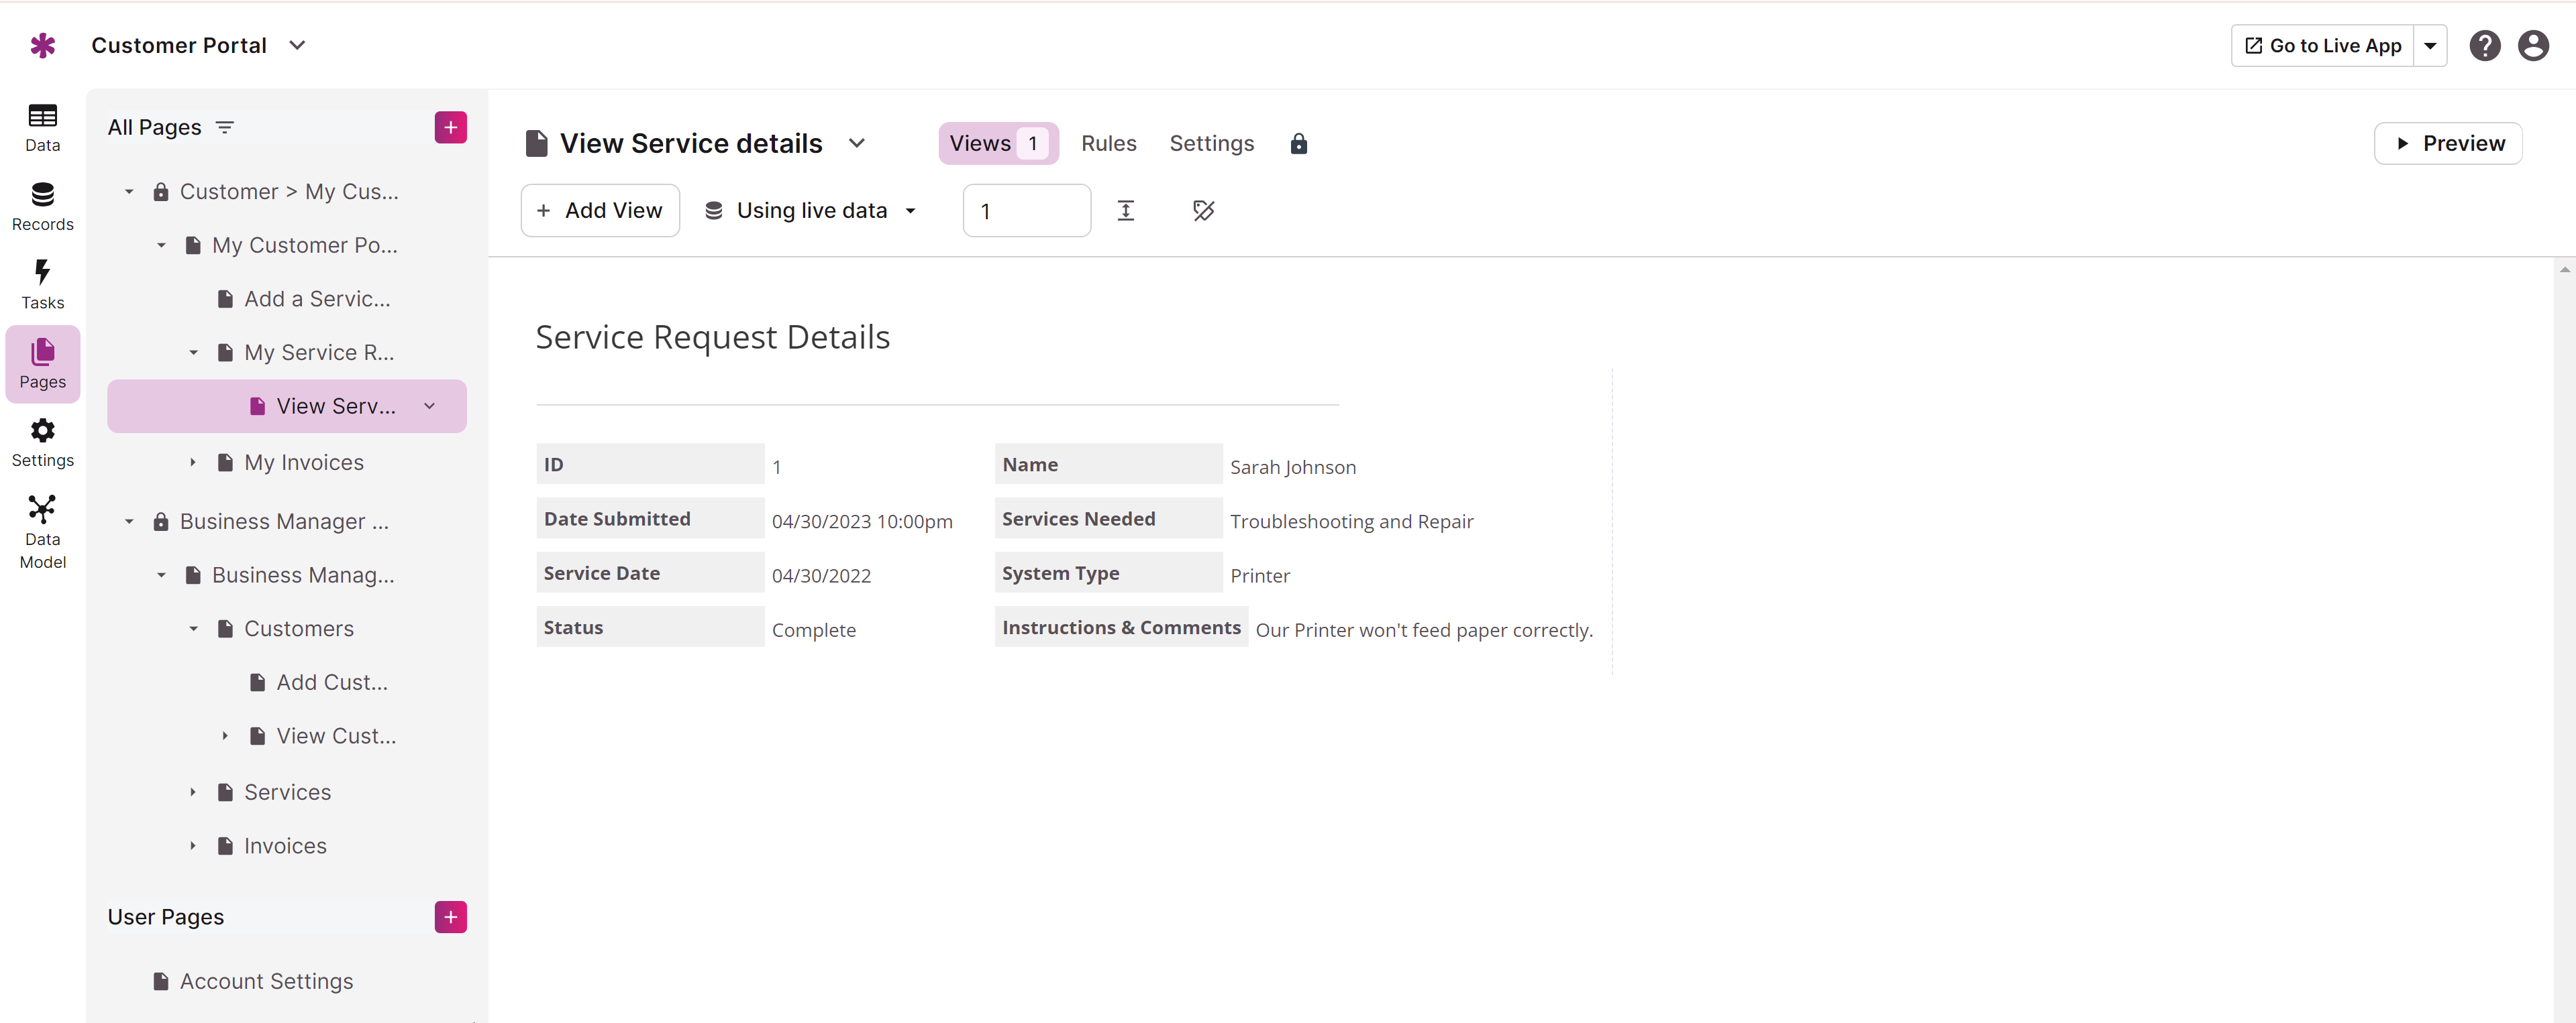Open the Records section icon
The height and width of the screenshot is (1023, 2576).
[42, 206]
